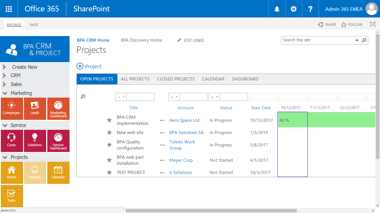Image resolution: width=380 pixels, height=213 pixels.
Task: Open the ellipsis menu for TEST PROJECT
Action: (x=162, y=173)
